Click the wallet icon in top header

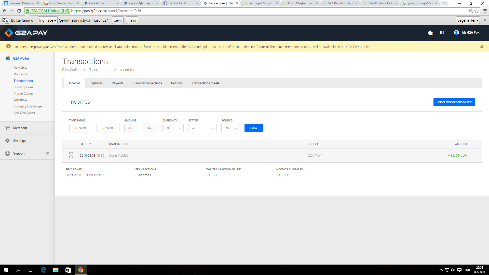pos(430,33)
